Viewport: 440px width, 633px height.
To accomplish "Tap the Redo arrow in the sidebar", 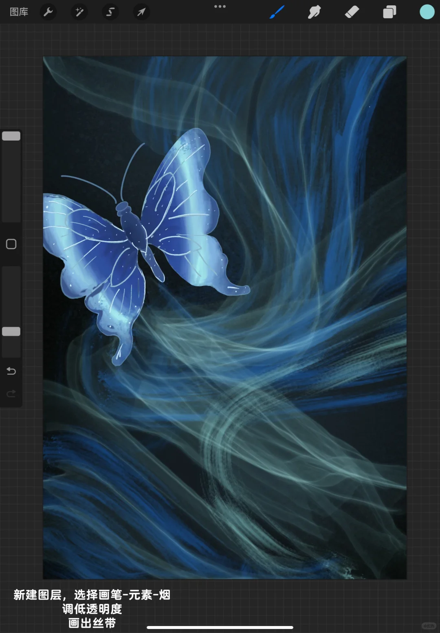I will [x=11, y=393].
